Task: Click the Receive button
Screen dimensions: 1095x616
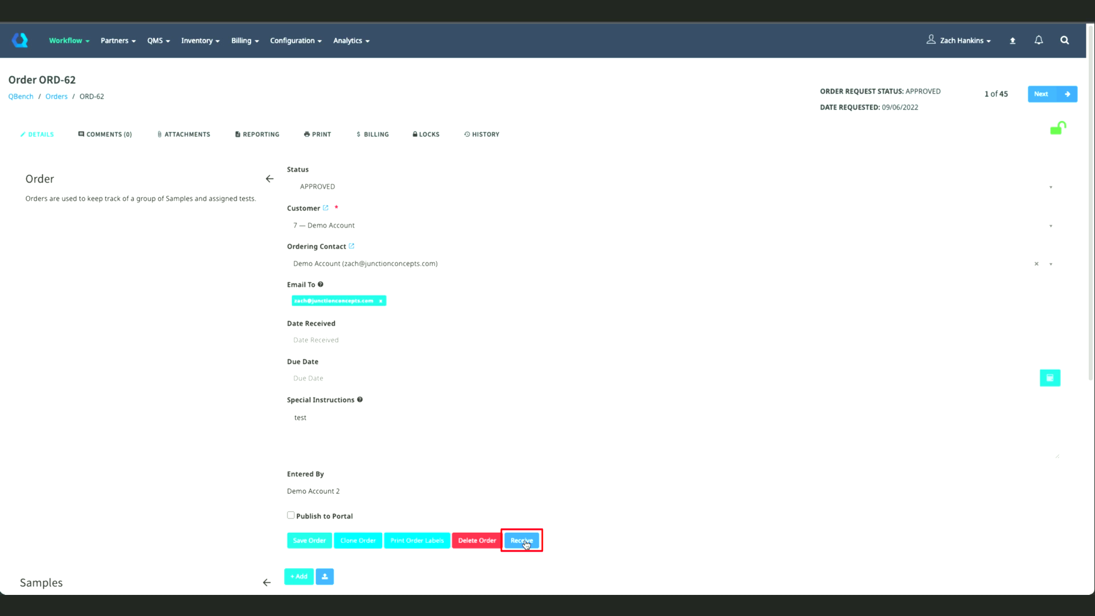Action: pos(521,540)
